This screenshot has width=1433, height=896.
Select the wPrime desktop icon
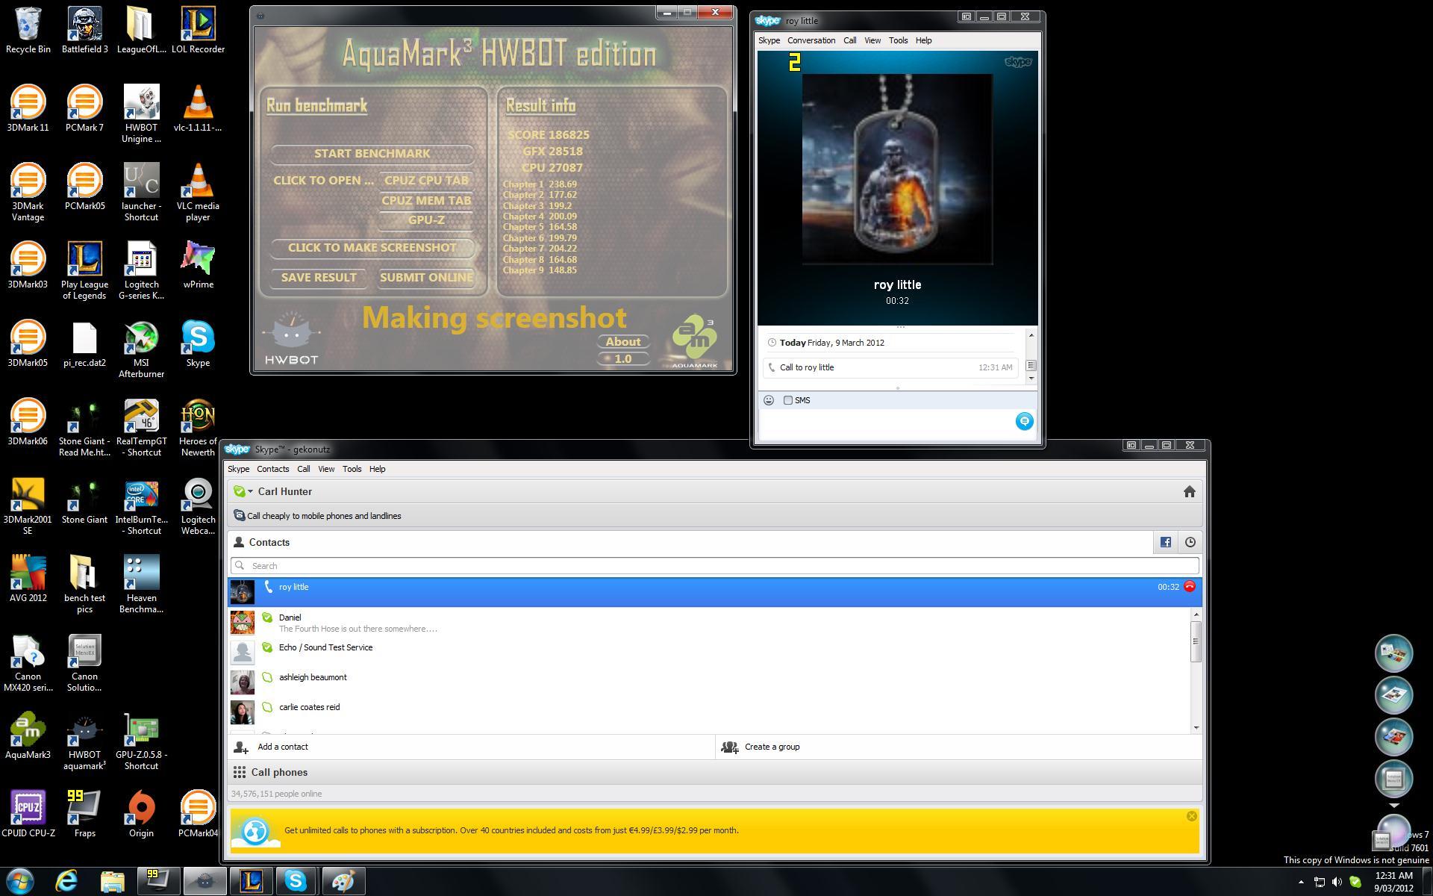coord(198,266)
